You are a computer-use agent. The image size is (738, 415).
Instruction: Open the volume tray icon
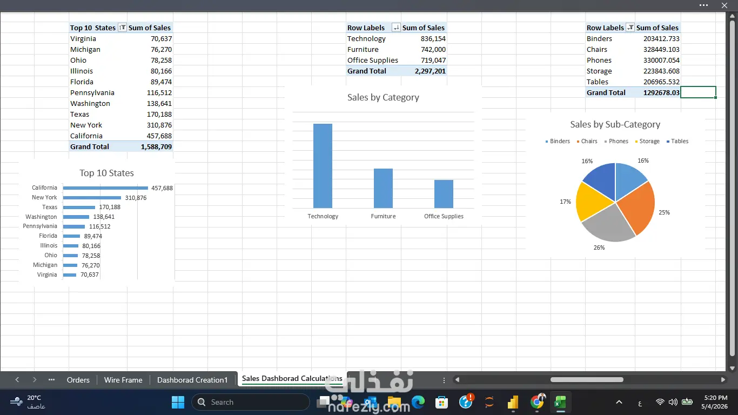673,402
